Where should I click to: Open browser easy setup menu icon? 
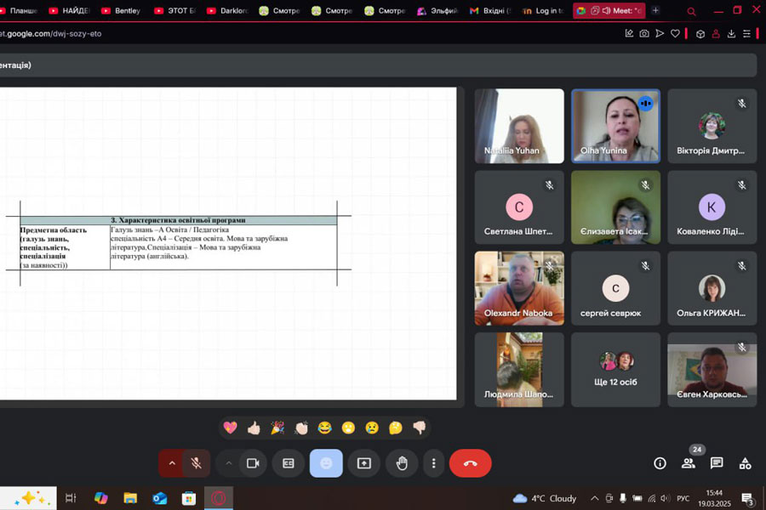pyautogui.click(x=747, y=34)
